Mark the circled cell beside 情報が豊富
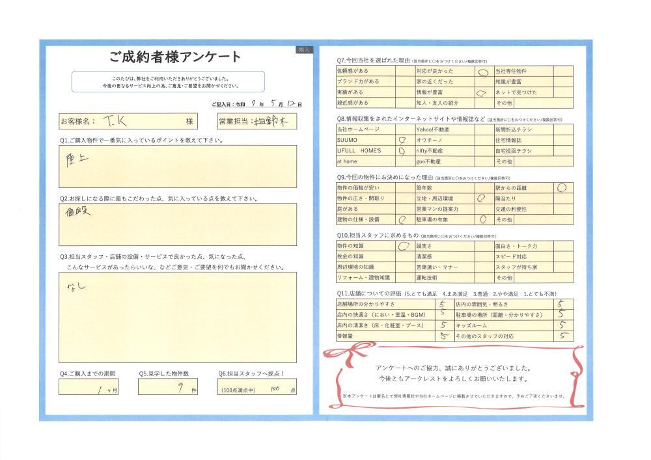The height and width of the screenshot is (460, 651). [484, 92]
